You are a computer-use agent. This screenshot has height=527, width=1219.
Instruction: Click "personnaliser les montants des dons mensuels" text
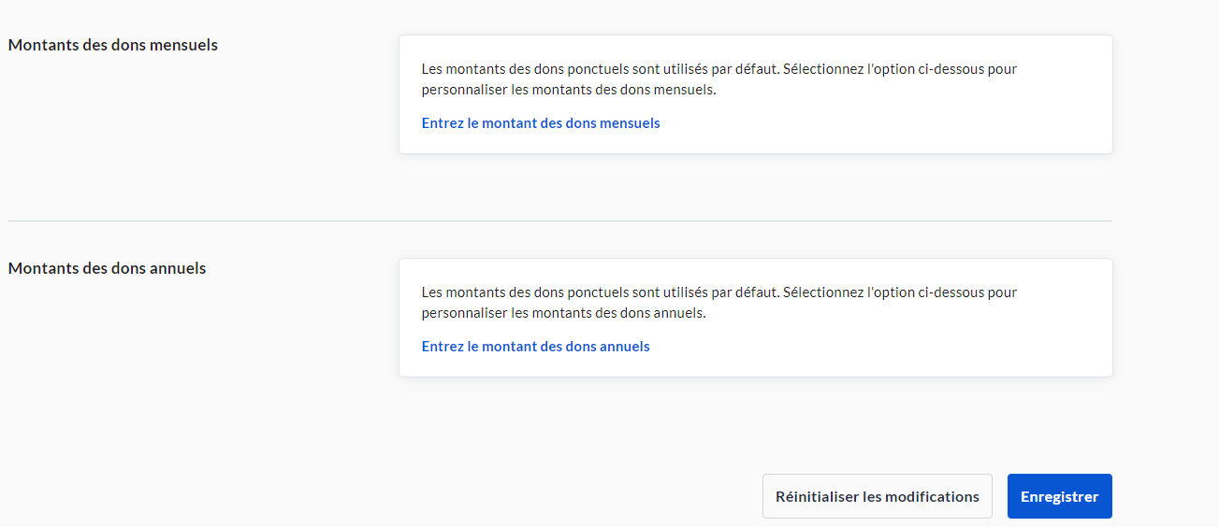[568, 91]
